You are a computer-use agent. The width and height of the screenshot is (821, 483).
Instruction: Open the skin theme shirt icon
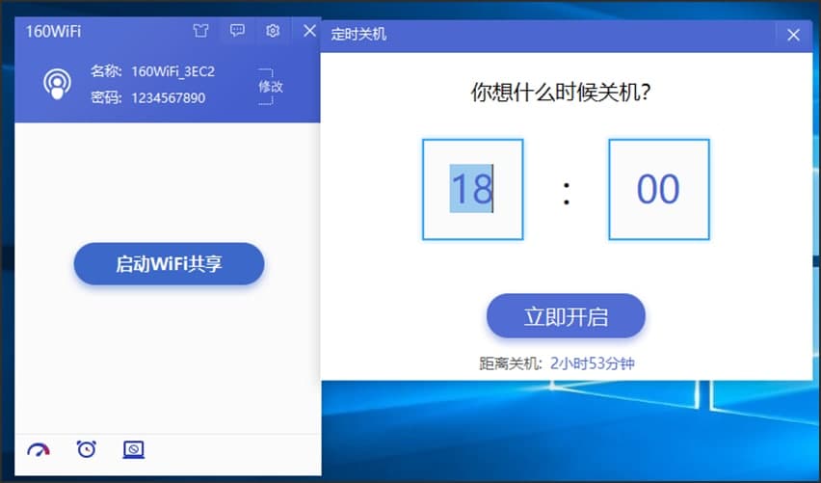[x=200, y=31]
